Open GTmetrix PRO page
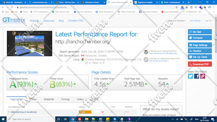The height and width of the screenshot is (122, 217). click(76, 21)
